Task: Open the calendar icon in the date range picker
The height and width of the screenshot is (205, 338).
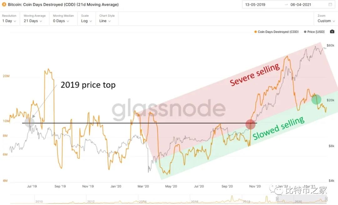Action: click(x=330, y=4)
